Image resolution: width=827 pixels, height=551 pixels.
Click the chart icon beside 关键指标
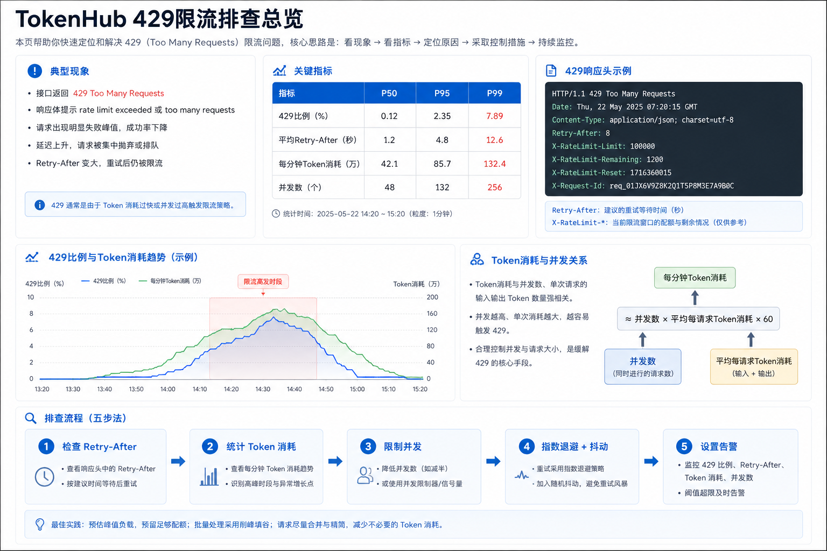point(279,70)
